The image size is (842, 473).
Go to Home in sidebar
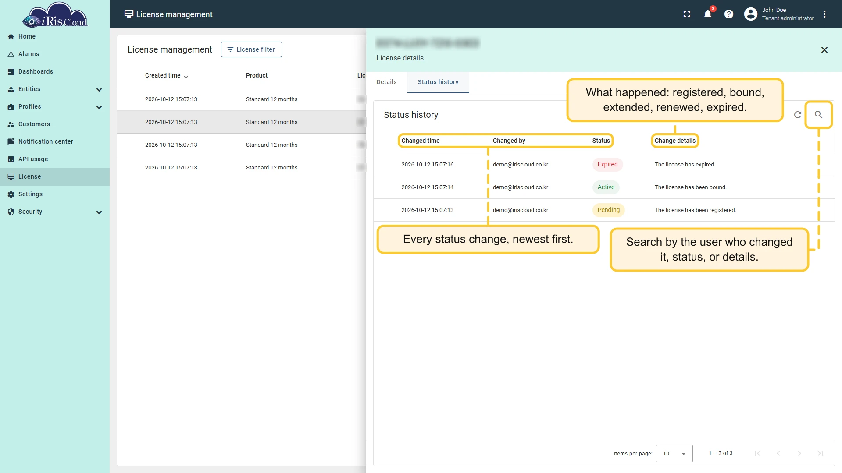(55, 36)
